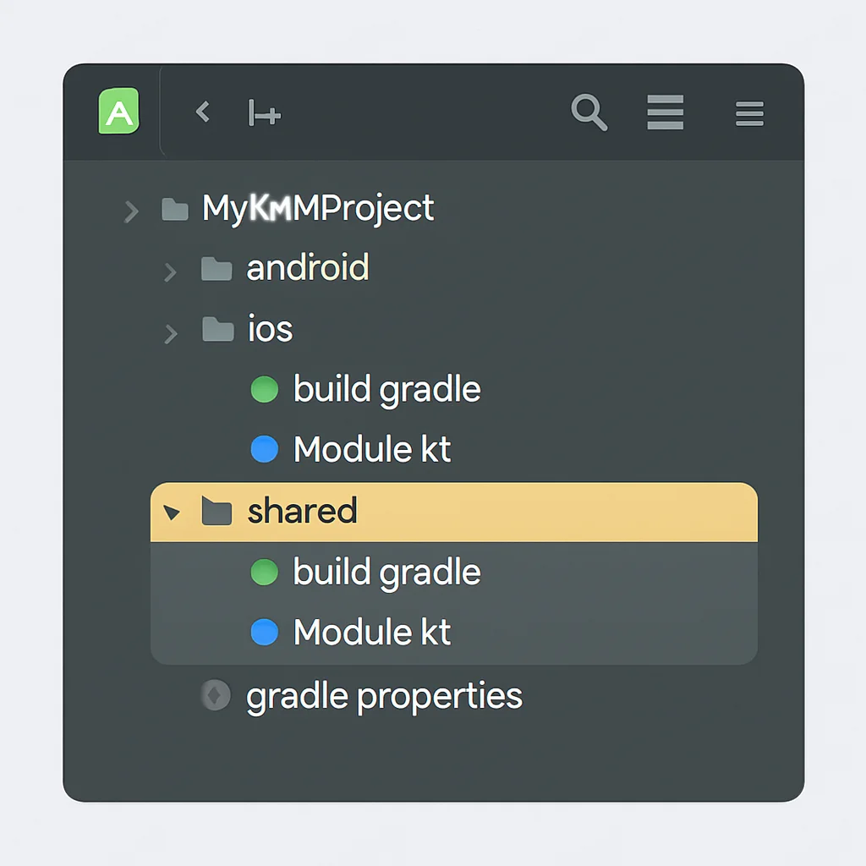Screen dimensions: 866x866
Task: Expand the android folder chevron
Action: pos(170,271)
